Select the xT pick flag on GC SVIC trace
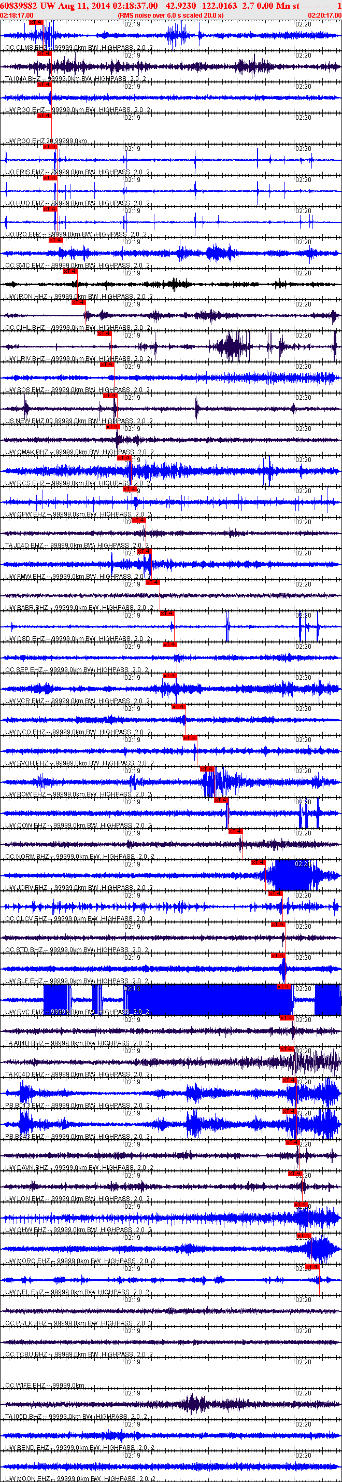 (x=56, y=240)
